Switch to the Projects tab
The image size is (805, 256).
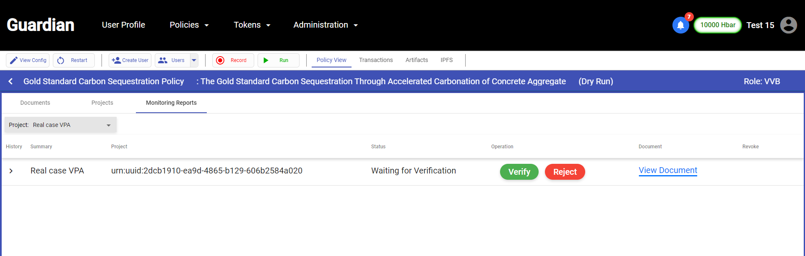coord(102,103)
